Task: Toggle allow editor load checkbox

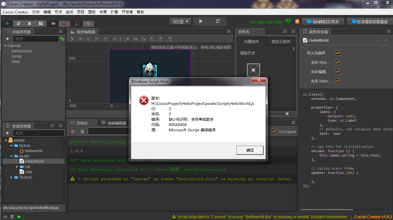Action: click(338, 72)
